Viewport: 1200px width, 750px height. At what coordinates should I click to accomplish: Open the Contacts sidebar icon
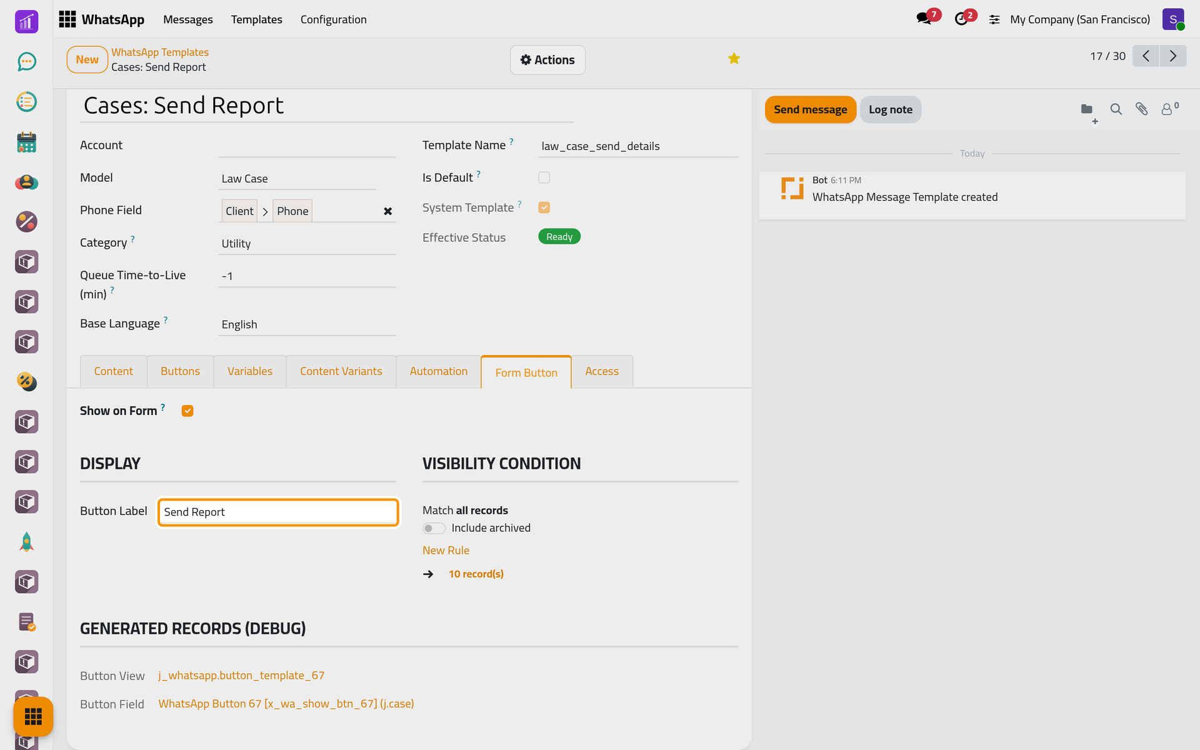tap(26, 182)
